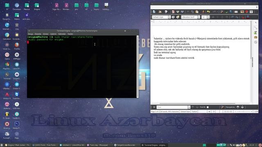Open the Chromium desktop icon

coord(17,7)
